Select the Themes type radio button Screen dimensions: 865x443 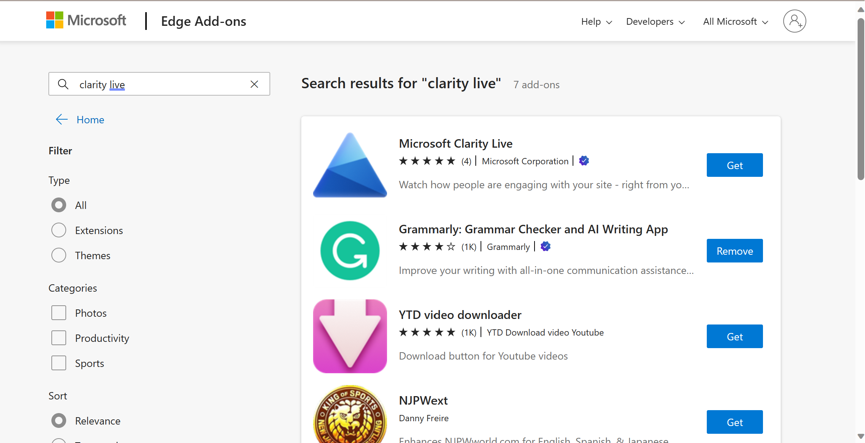coord(59,255)
